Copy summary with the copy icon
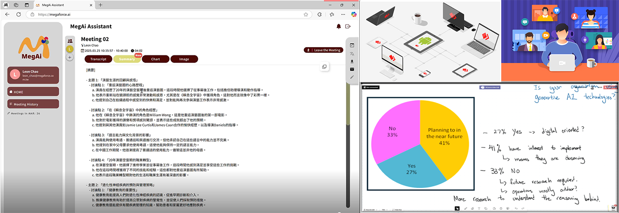The height and width of the screenshot is (213, 619). [325, 67]
